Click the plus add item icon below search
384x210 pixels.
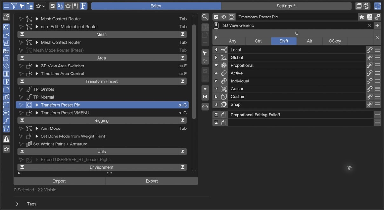[205, 27]
